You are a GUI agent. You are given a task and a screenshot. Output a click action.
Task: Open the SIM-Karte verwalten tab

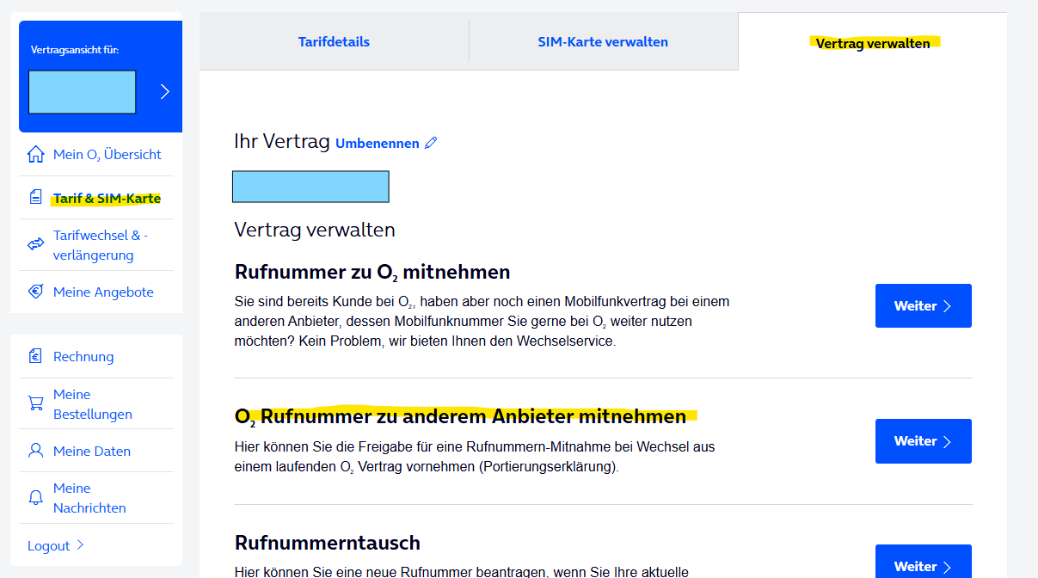(x=603, y=41)
